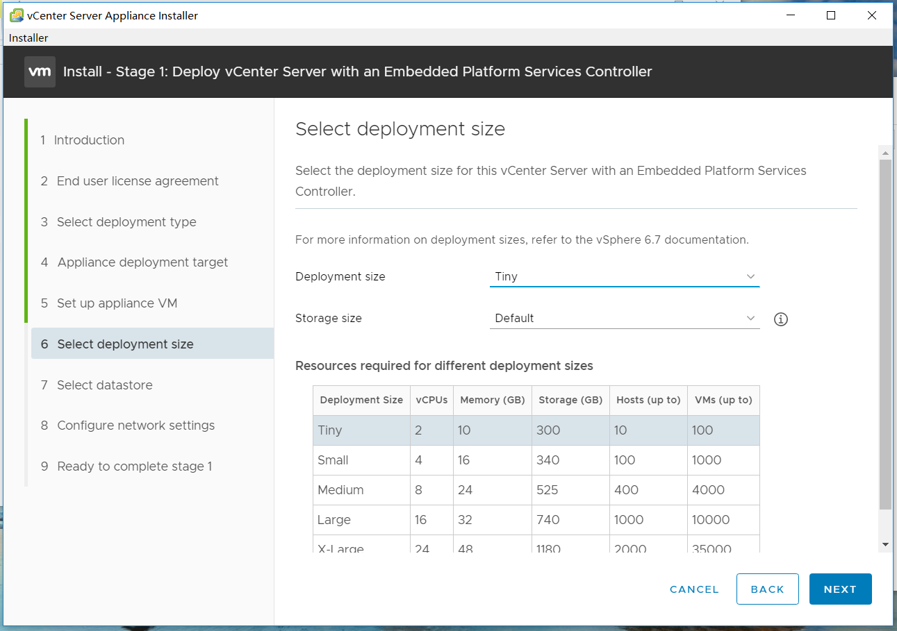Click Configure network settings step
The height and width of the screenshot is (631, 897).
127,426
